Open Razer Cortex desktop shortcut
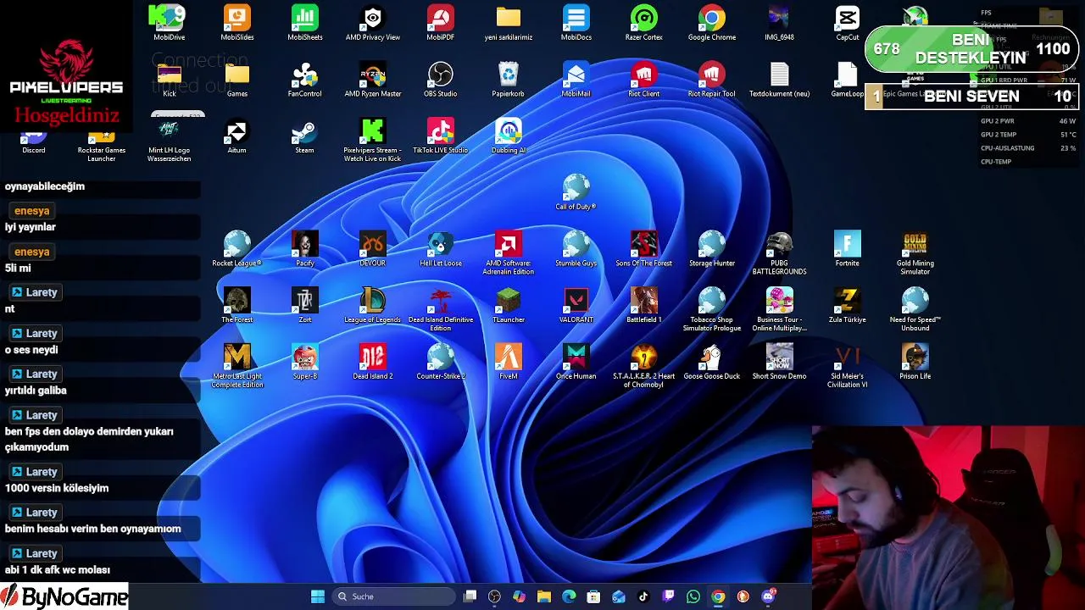 (644, 23)
